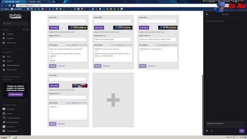The image size is (247, 139).
Task: Remove the fourth panel
Action: pos(61,124)
